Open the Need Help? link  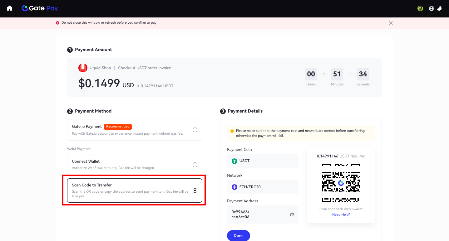(341, 214)
